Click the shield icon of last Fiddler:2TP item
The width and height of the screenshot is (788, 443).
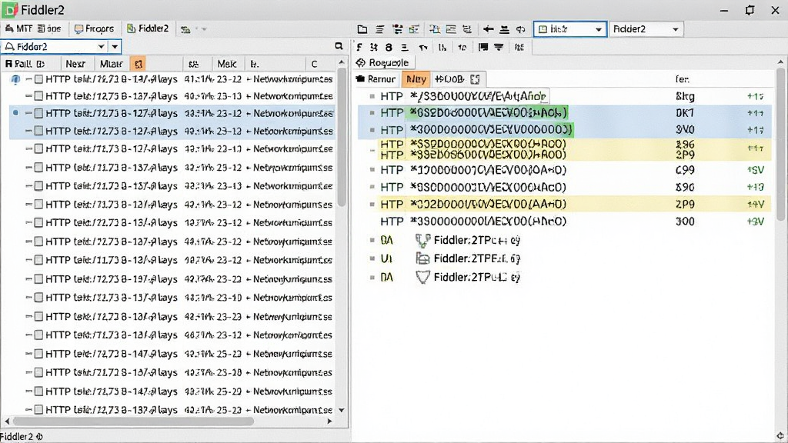click(x=422, y=277)
